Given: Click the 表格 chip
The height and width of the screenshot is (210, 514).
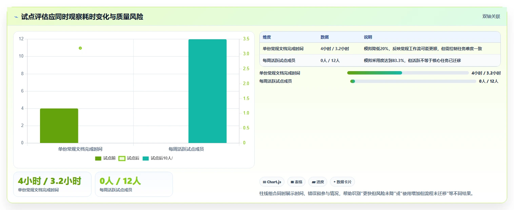Looking at the screenshot, I should (296, 182).
